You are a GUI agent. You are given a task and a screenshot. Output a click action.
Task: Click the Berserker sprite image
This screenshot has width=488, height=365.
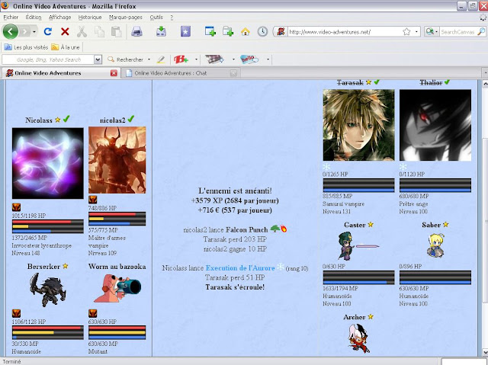(x=48, y=290)
